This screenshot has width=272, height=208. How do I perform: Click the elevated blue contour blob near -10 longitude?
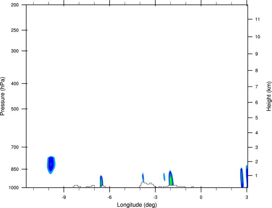coord(51,165)
